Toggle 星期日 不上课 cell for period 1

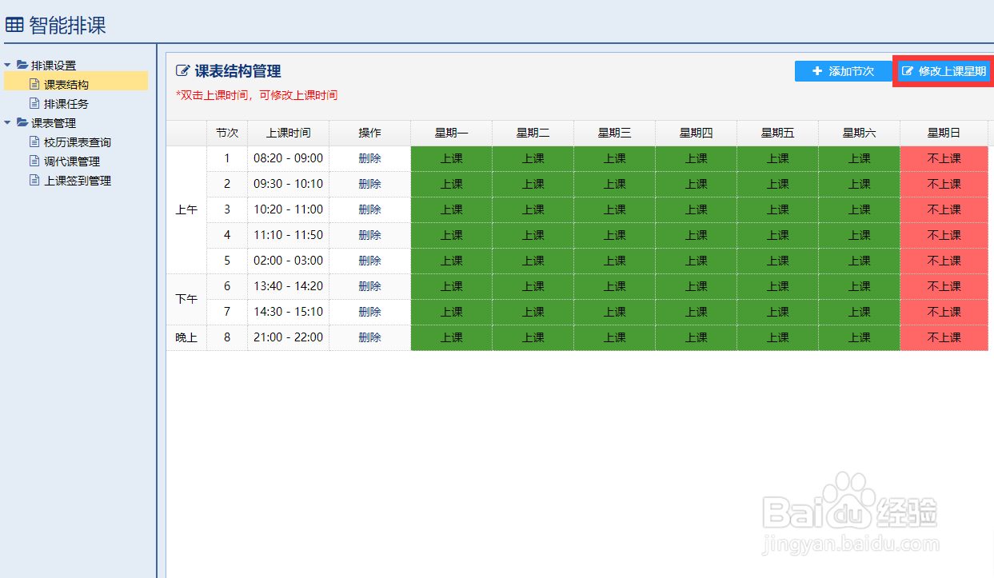(944, 158)
